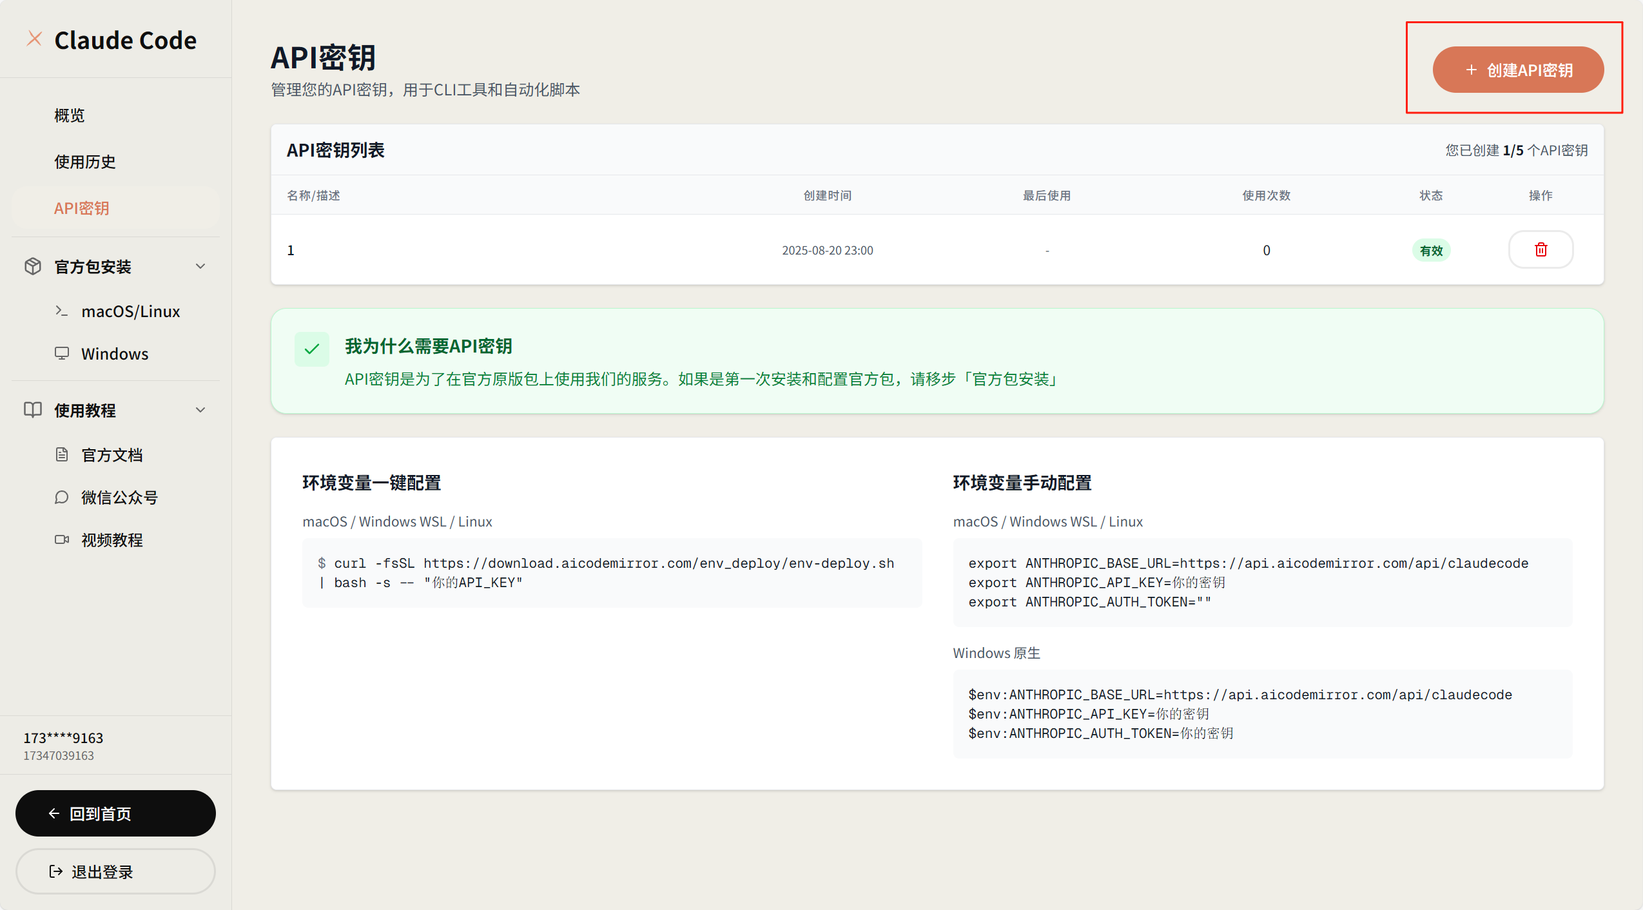Delete API key 1 using the trash icon
The height and width of the screenshot is (910, 1643).
point(1541,249)
